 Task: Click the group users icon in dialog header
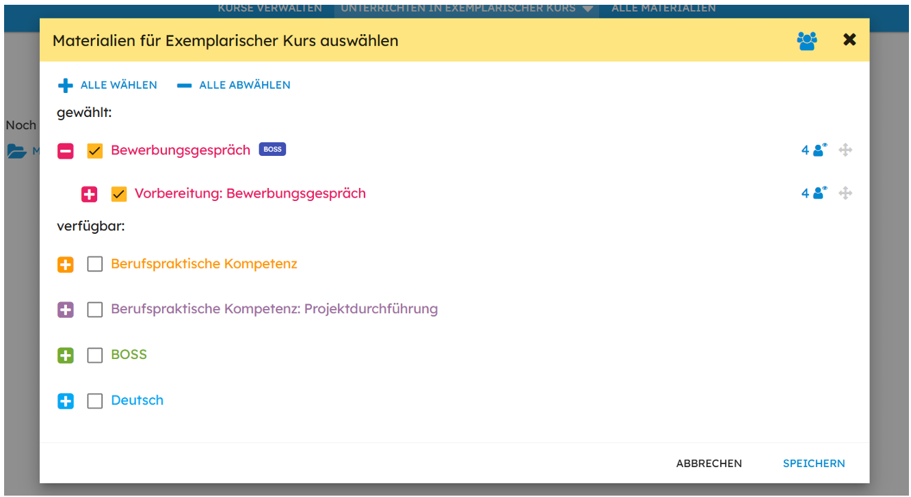click(x=807, y=41)
